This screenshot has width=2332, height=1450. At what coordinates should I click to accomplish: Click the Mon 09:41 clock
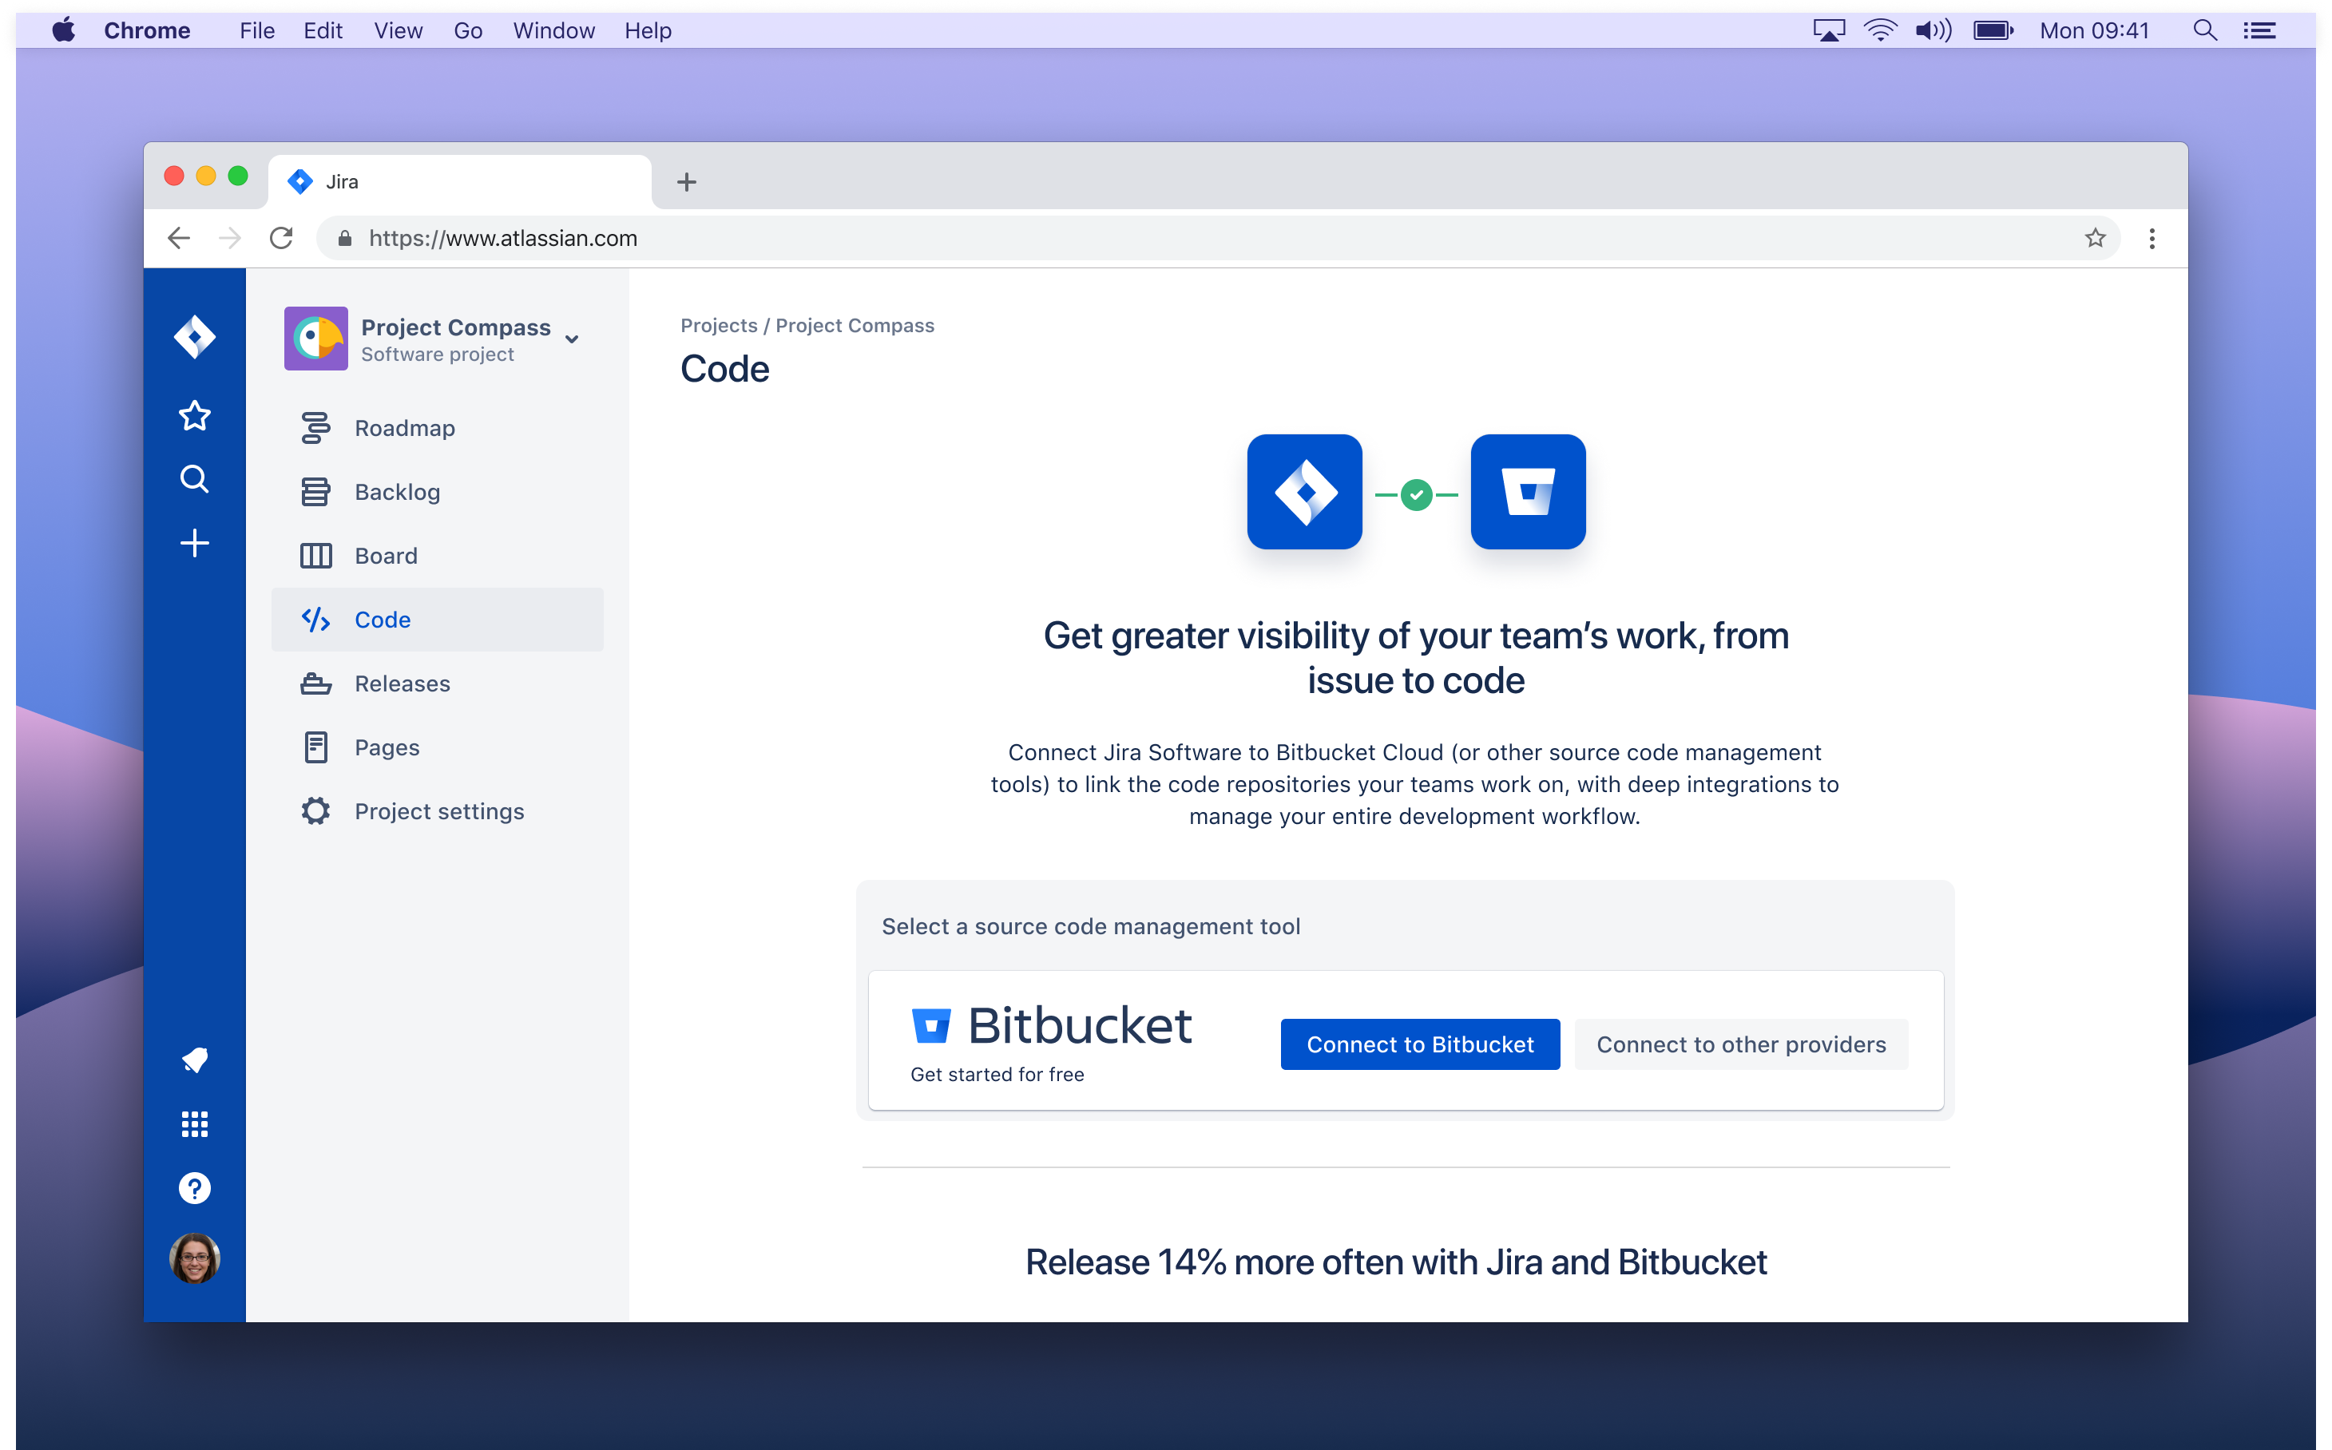[x=2094, y=30]
